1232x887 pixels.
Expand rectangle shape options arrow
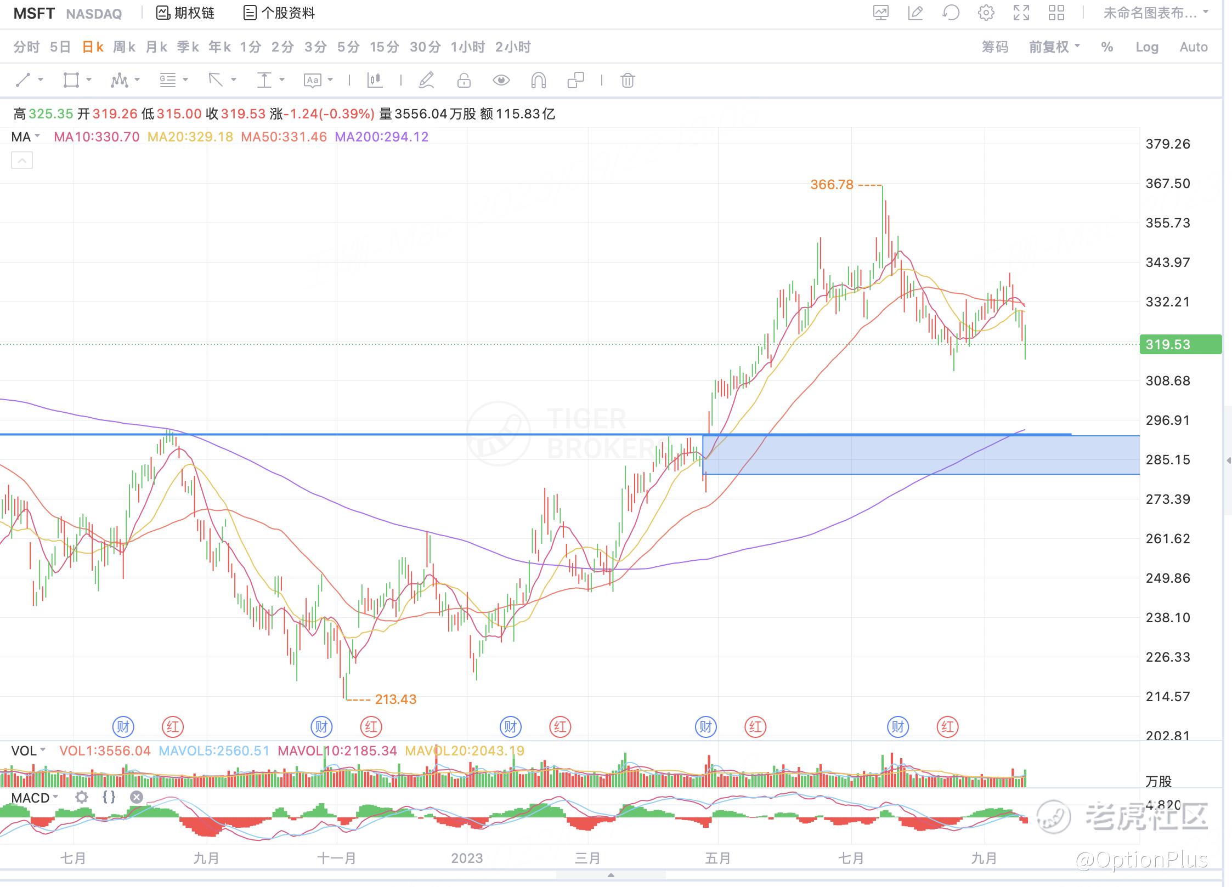[x=89, y=80]
